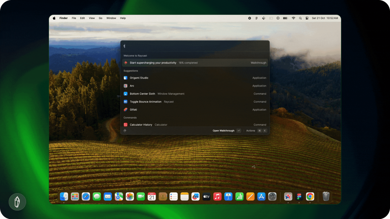The image size is (390, 219).
Task: Open Calendar showing 21 in Dock
Action: (x=152, y=196)
